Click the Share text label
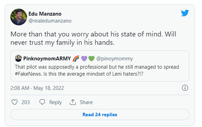Image resolution: width=202 pixels, height=127 pixels. (86, 102)
